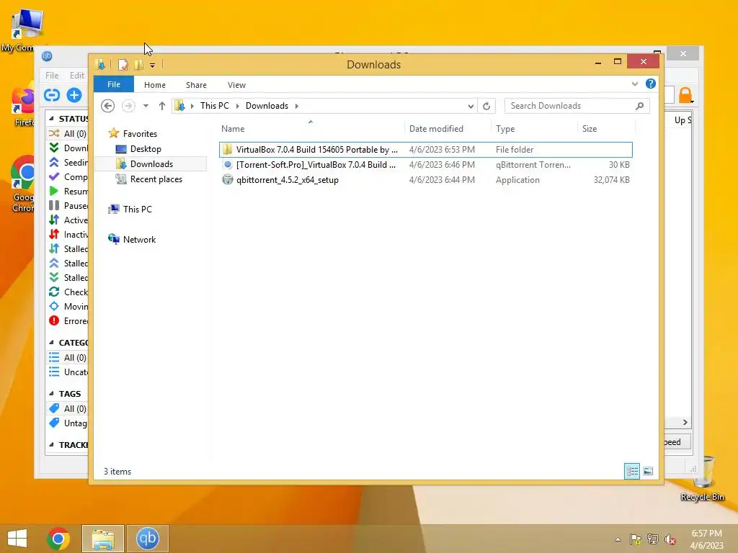
Task: Click qBittorrent Add torrent file icon
Action: click(x=74, y=95)
